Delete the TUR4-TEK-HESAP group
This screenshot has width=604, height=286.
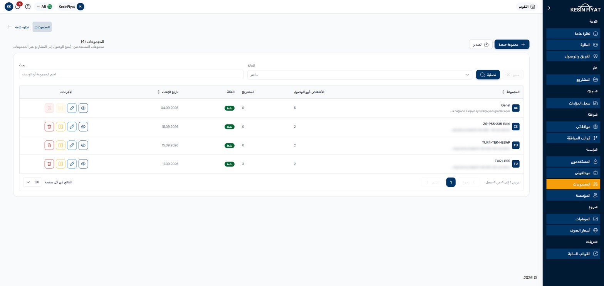(x=49, y=145)
